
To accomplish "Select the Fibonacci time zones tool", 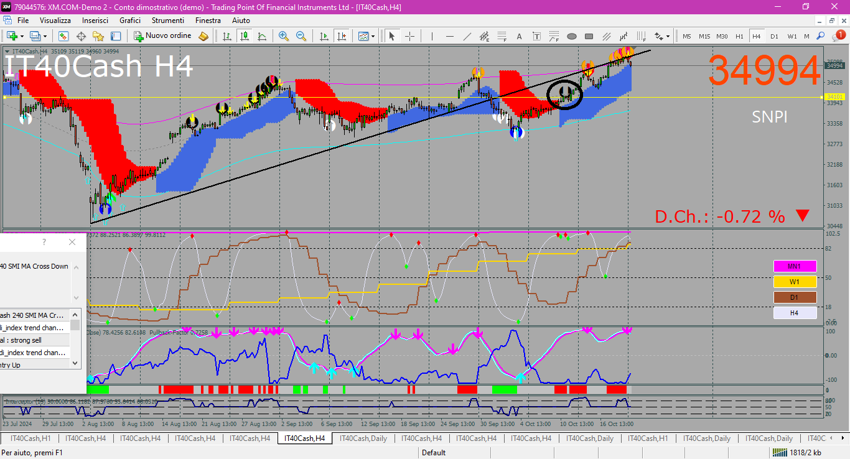I will pos(641,36).
